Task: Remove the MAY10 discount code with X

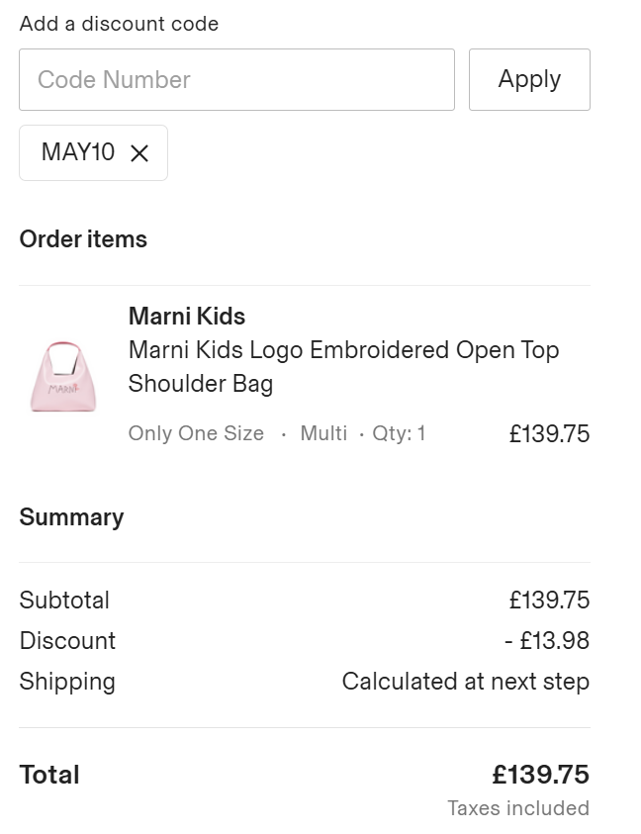Action: [139, 153]
